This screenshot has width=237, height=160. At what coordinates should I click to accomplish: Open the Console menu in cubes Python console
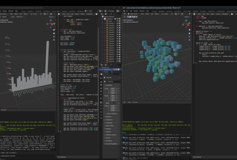pyautogui.click(x=135, y=102)
